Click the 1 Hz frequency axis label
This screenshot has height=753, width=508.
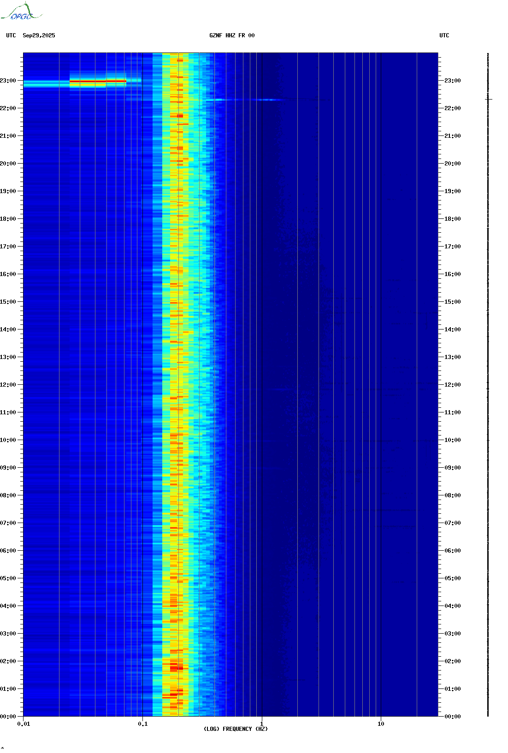(x=262, y=724)
